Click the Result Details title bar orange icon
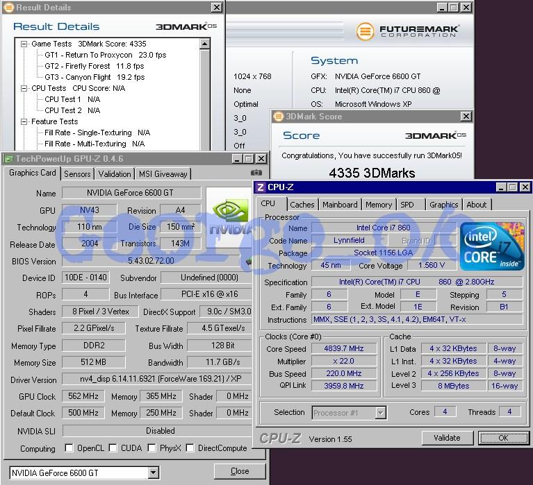 point(9,8)
